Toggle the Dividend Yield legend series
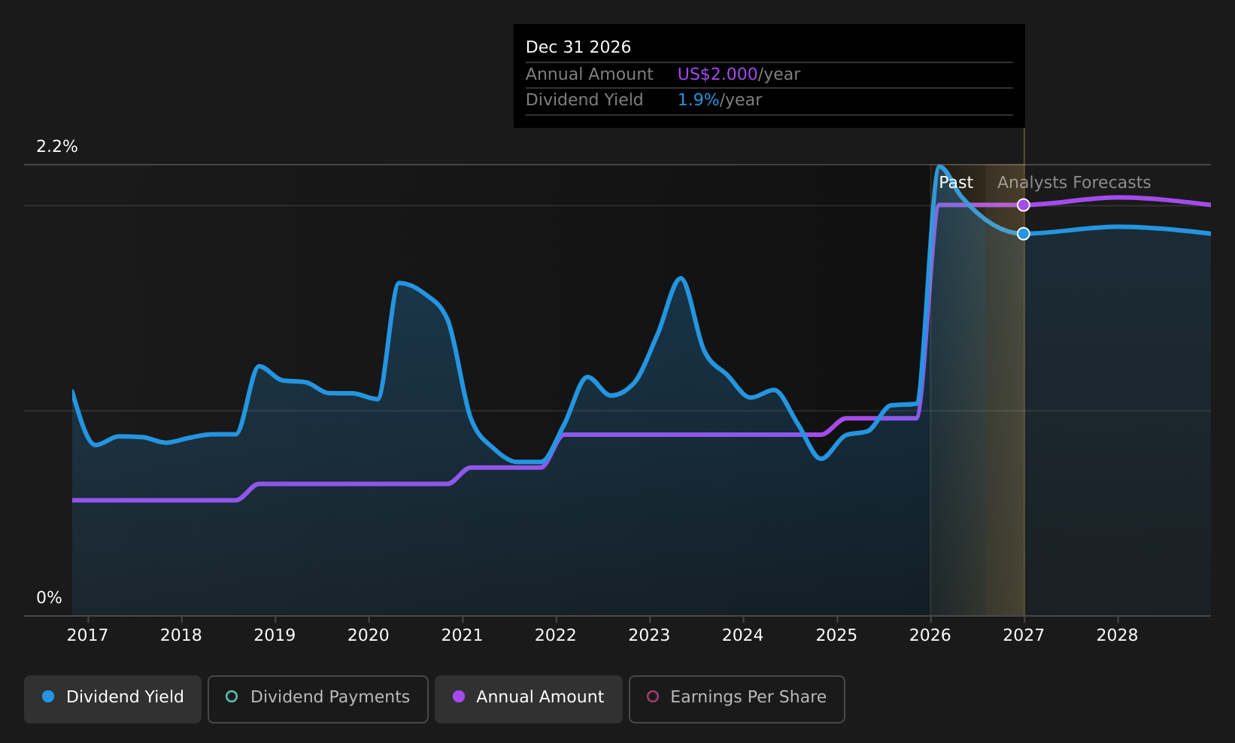The height and width of the screenshot is (743, 1235). click(x=113, y=699)
